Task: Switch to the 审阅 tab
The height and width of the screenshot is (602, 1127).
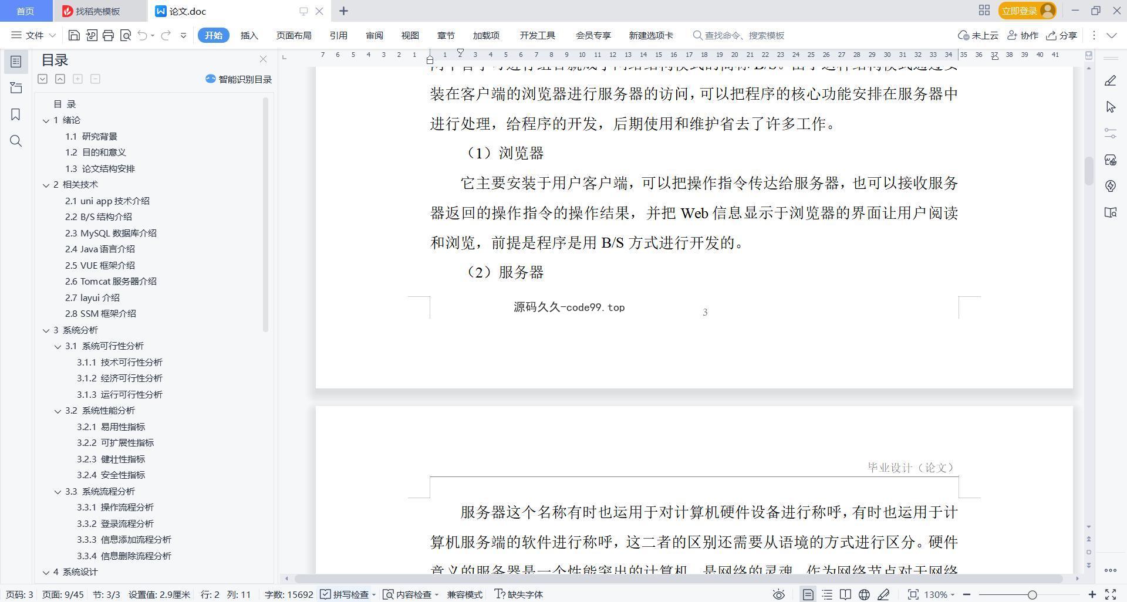Action: pos(374,35)
